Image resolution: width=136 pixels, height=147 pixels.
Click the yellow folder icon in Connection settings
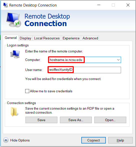tap(14, 112)
